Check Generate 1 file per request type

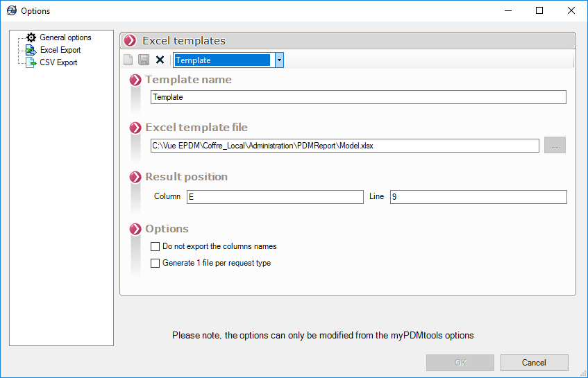pyautogui.click(x=156, y=263)
